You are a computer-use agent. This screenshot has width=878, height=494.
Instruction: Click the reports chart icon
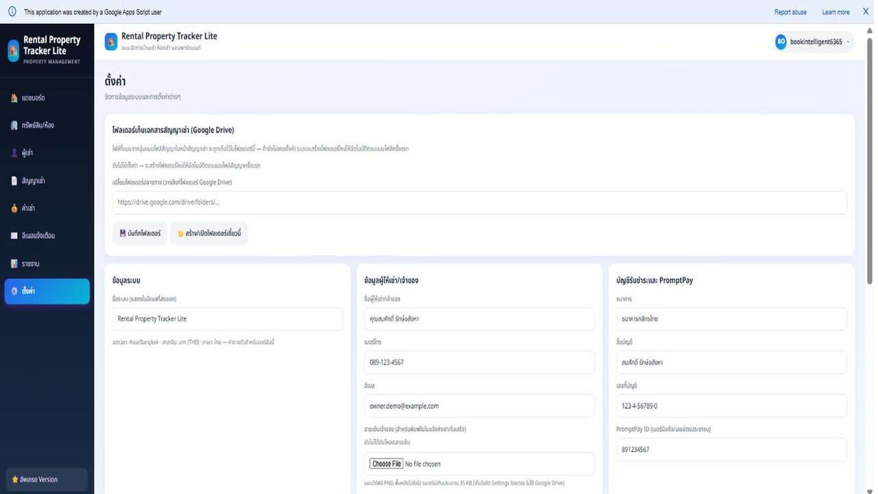pyautogui.click(x=14, y=263)
